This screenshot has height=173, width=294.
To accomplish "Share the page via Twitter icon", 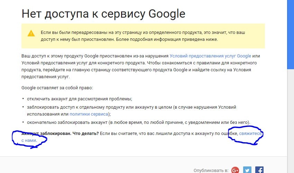I will [247, 170].
